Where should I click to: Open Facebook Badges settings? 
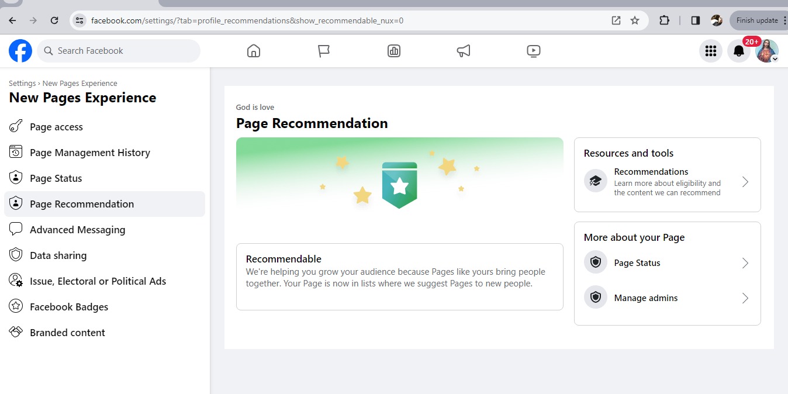[69, 307]
